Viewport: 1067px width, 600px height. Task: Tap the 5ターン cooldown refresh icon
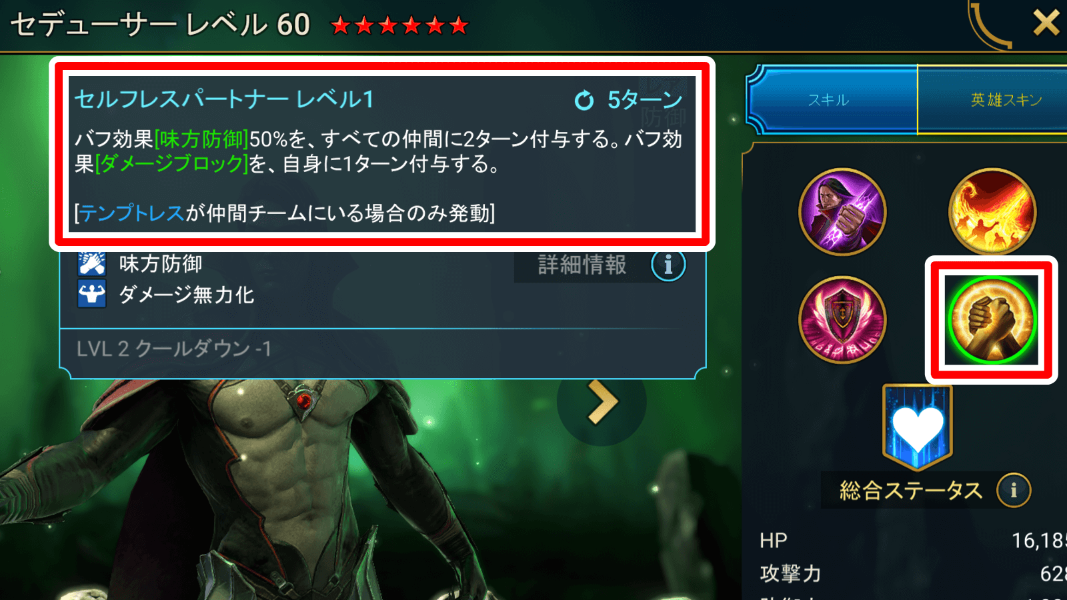584,101
